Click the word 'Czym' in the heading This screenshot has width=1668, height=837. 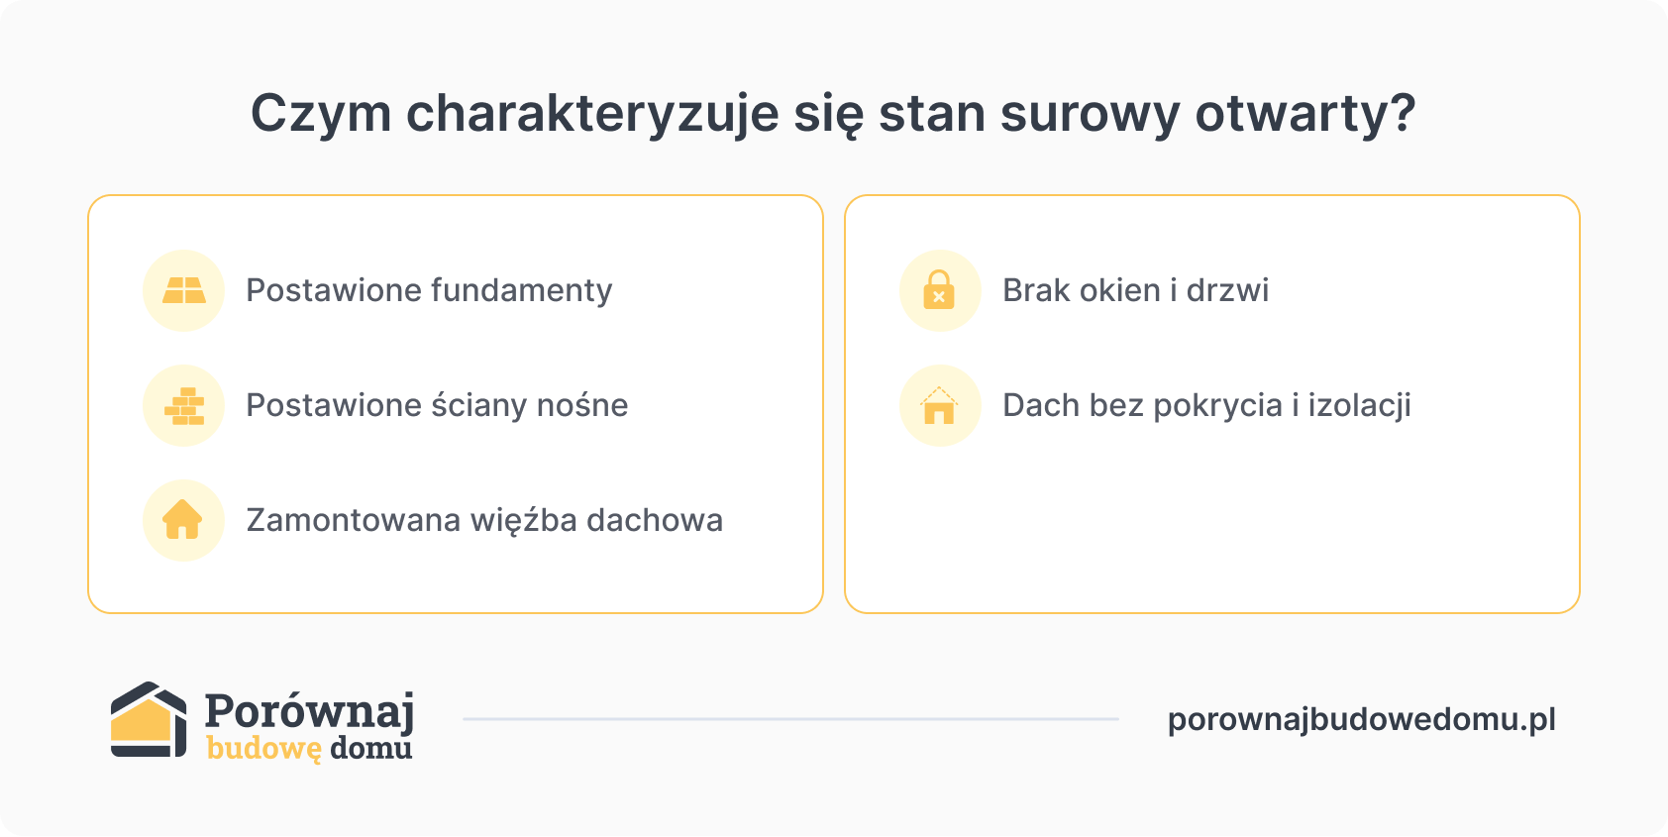pos(321,115)
